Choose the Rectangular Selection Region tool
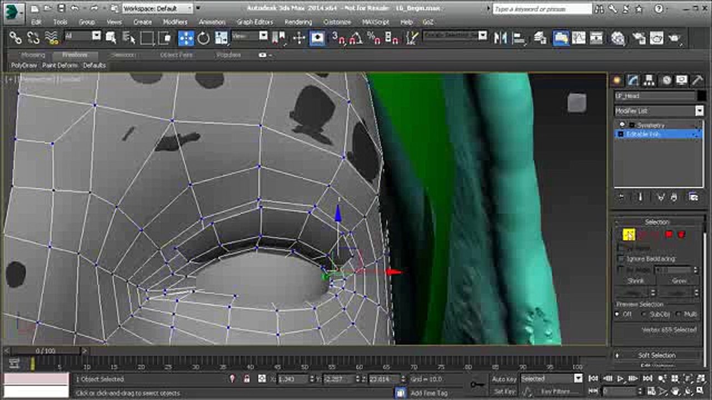Viewport: 712px width, 400px height. (147, 38)
